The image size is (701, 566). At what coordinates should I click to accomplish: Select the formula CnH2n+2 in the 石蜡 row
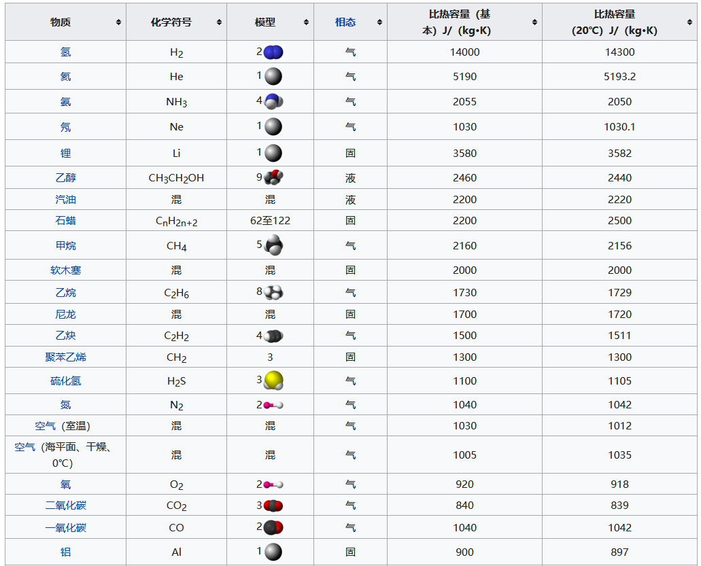coord(176,221)
